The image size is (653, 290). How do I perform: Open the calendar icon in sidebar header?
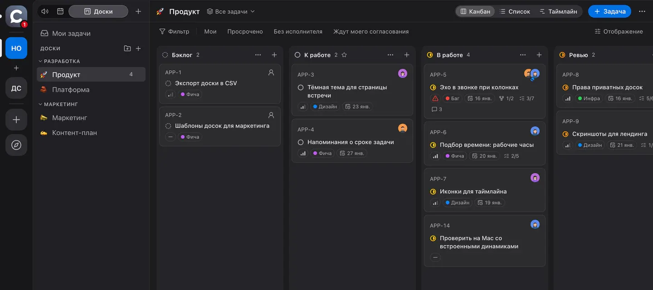(x=60, y=11)
